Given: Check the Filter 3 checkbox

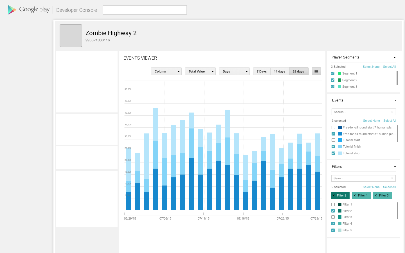Looking at the screenshot, I should coord(333,217).
